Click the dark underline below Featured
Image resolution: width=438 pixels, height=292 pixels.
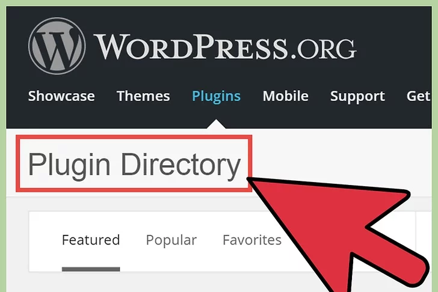(x=91, y=269)
